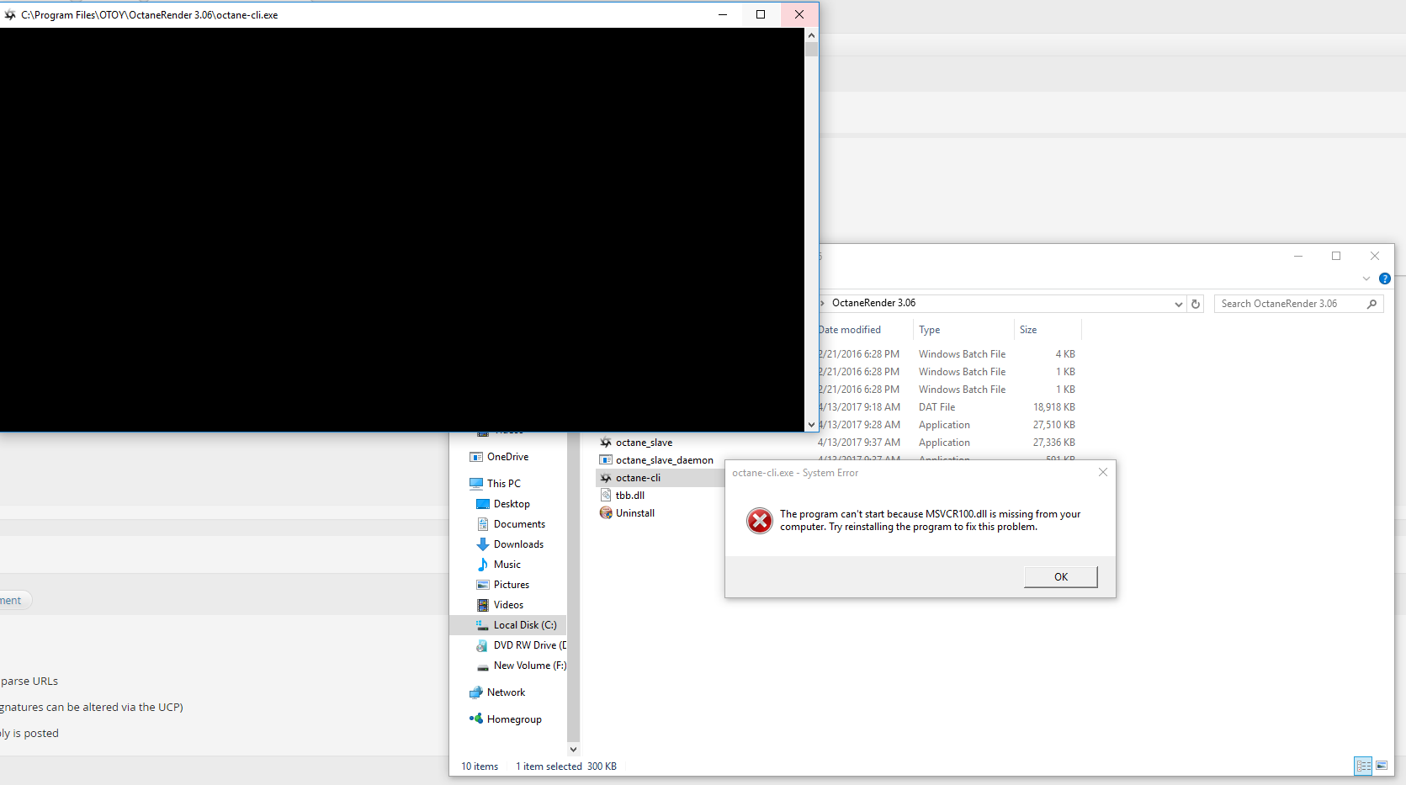Open New Volume (F:) in sidebar
1406x785 pixels.
click(x=529, y=666)
